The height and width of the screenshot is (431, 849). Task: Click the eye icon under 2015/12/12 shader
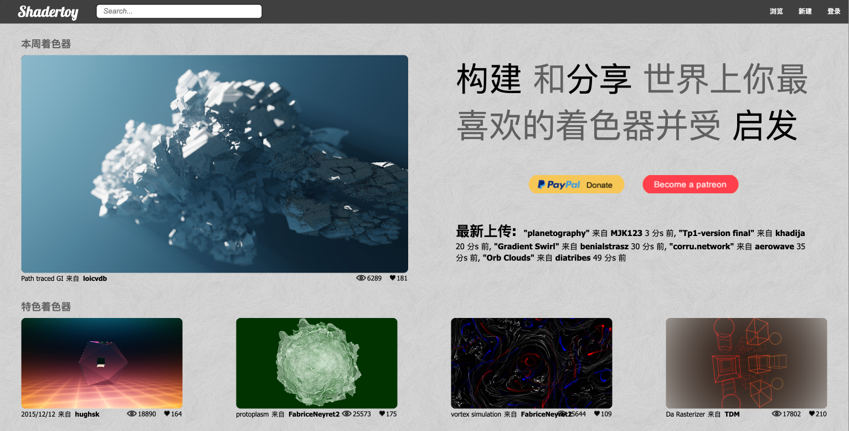[x=132, y=414]
